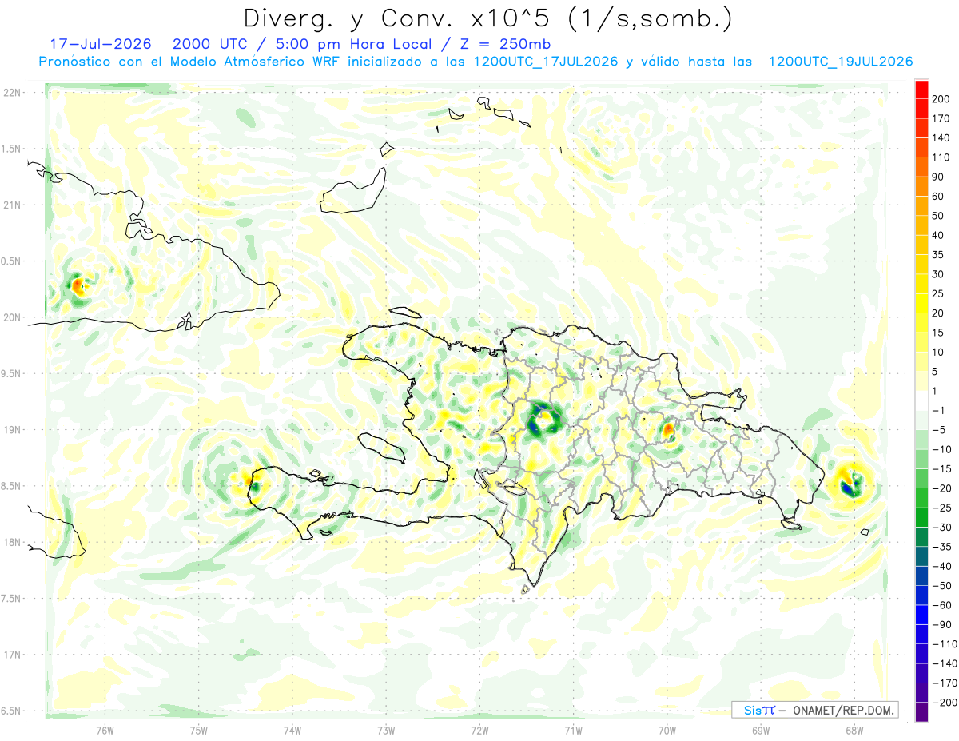Click the 69W longitude label

coord(761,729)
